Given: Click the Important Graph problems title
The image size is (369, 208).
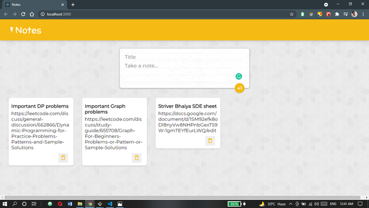Looking at the screenshot, I should 105,109.
